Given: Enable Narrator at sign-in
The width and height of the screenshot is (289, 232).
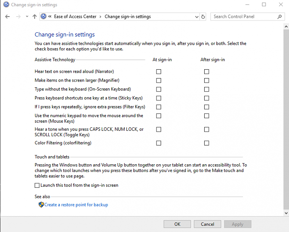Looking at the screenshot, I should click(x=159, y=72).
